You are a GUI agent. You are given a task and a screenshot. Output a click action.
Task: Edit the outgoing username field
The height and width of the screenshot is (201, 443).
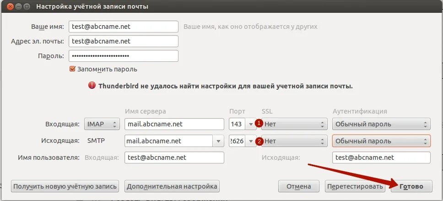click(381, 158)
